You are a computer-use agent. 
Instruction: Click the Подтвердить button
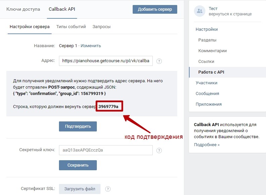(x=78, y=126)
